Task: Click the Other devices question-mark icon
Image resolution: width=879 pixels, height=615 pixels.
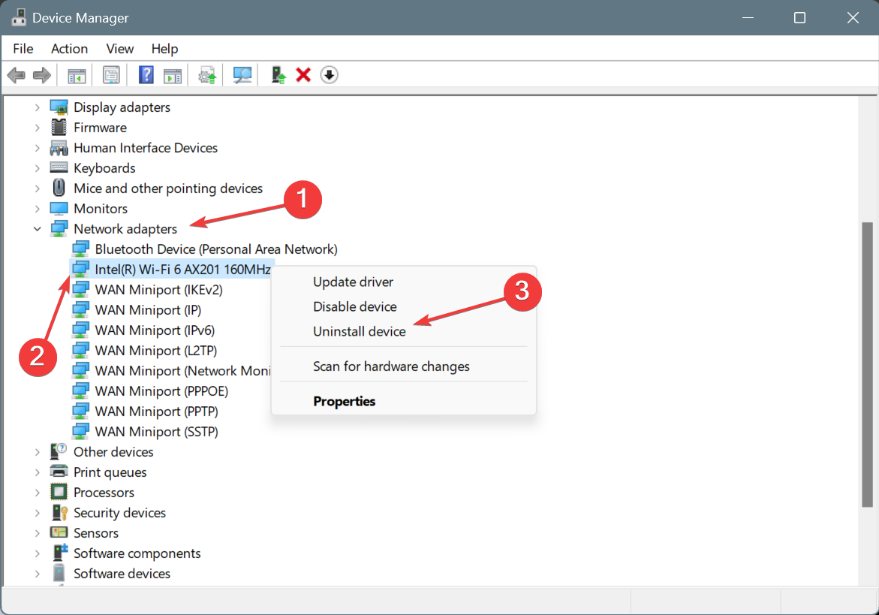Action: [59, 451]
